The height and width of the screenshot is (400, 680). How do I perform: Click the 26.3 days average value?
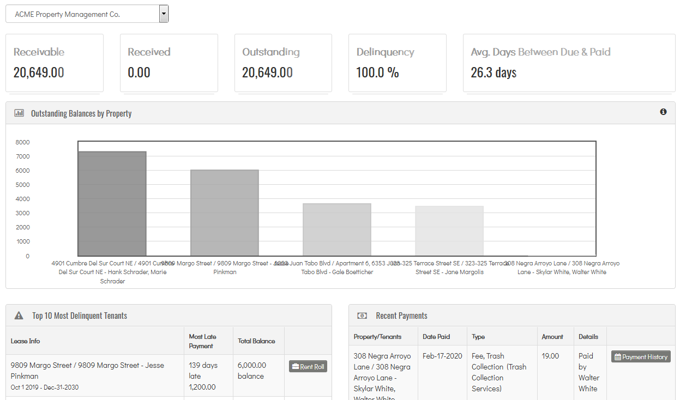point(494,72)
